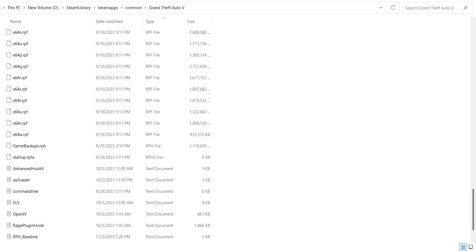
Task: Select the x64o.rpf file icon
Action: click(9, 43)
